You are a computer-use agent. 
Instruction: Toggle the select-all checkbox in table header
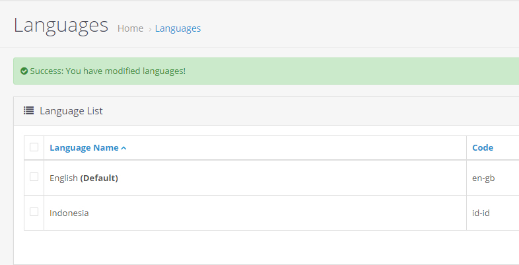coord(34,147)
